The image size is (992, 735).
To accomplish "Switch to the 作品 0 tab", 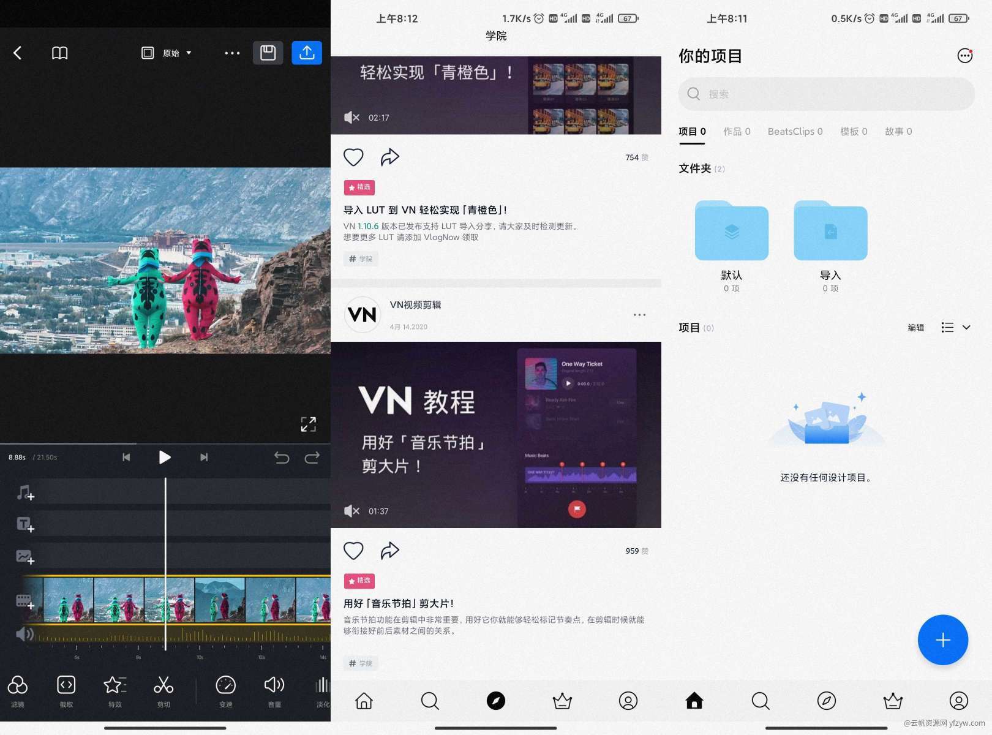I will coord(737,132).
